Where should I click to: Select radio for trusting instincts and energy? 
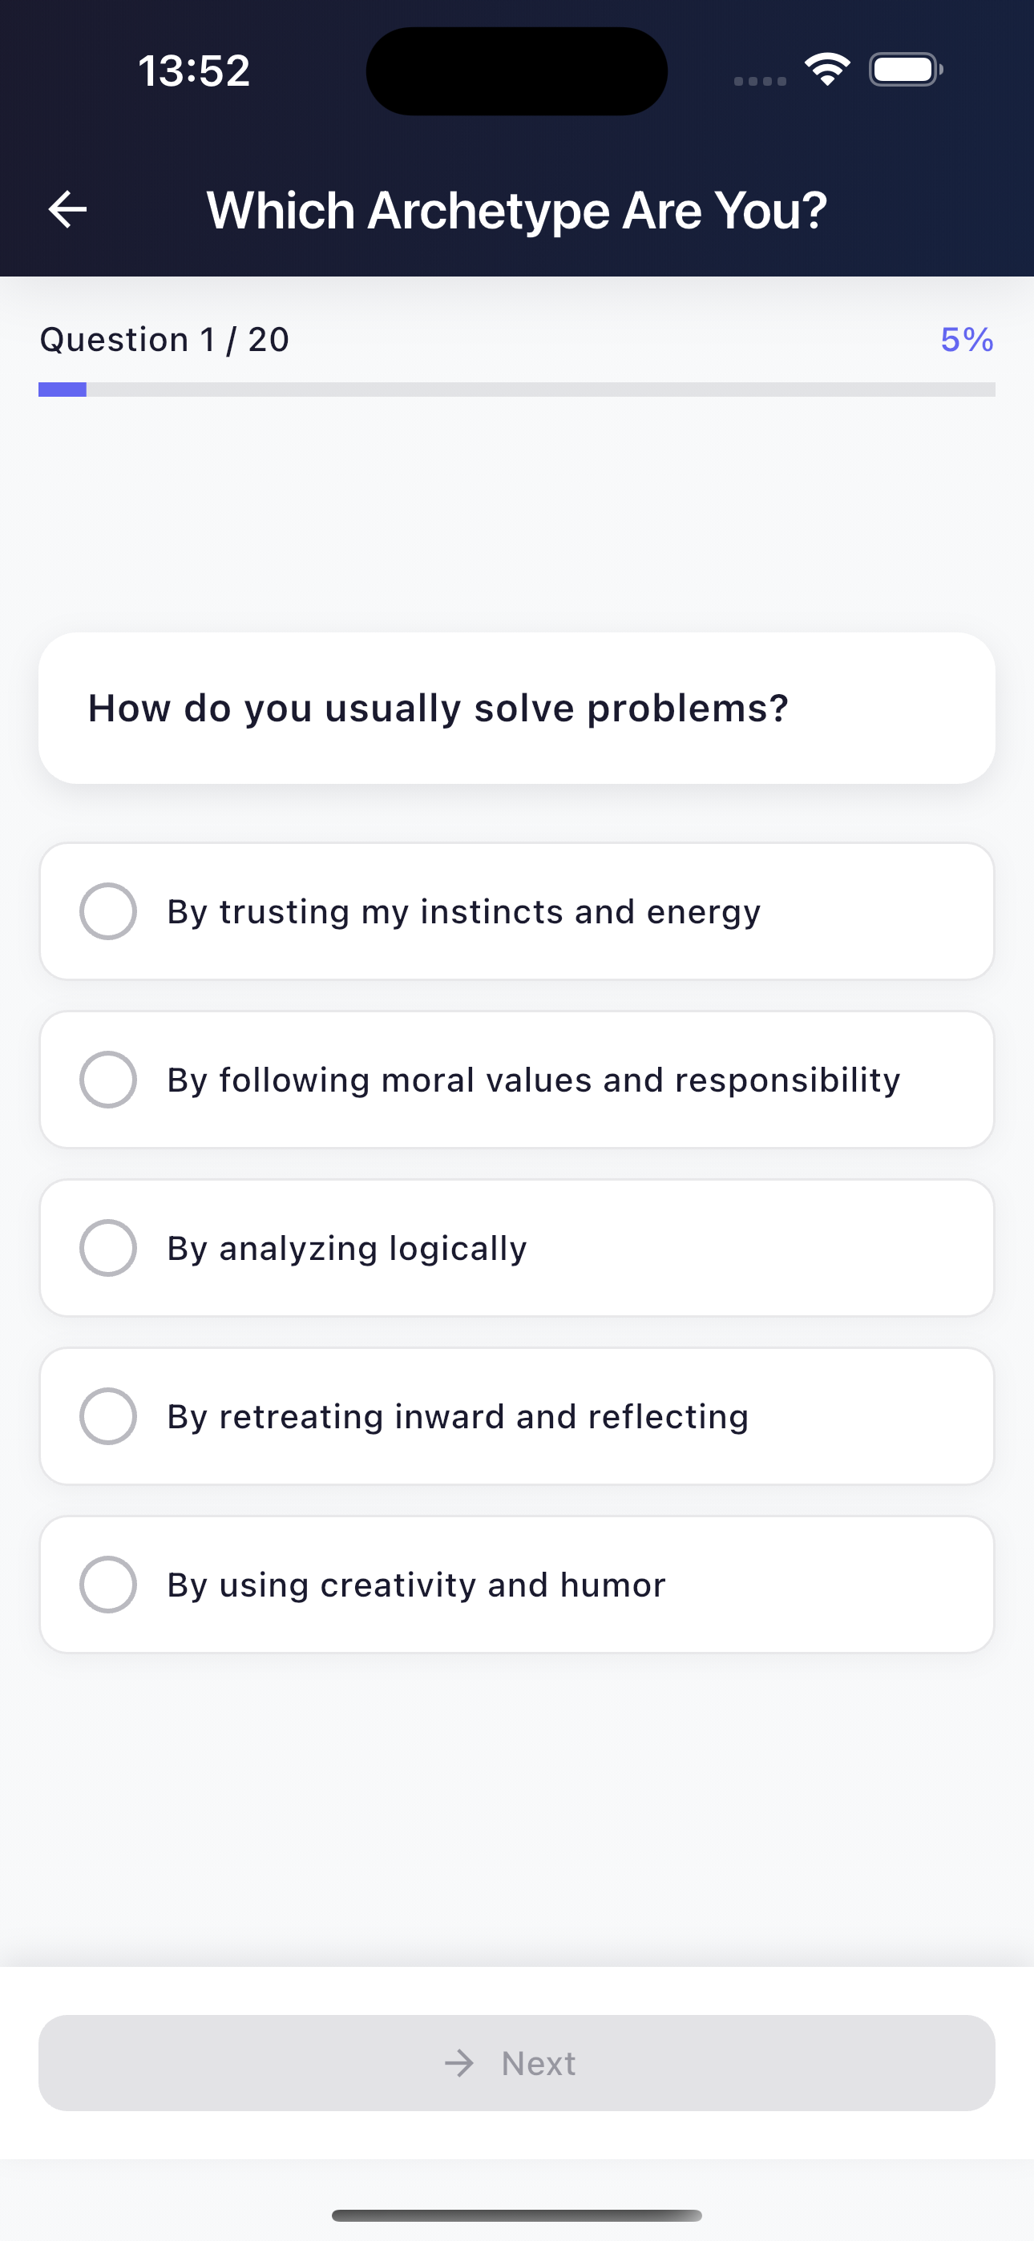(x=108, y=912)
